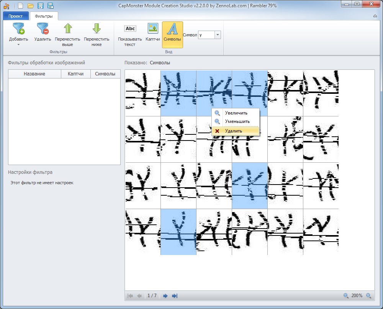Collapse the ribbon with the chevron
Screen dimensions: 383x309
click(x=375, y=16)
